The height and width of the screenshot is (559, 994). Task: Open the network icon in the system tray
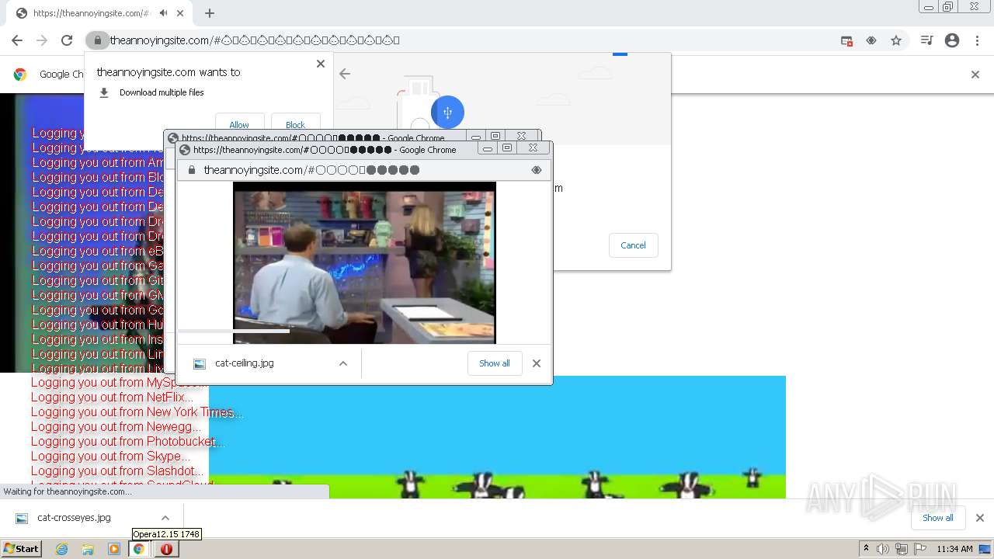tap(902, 549)
